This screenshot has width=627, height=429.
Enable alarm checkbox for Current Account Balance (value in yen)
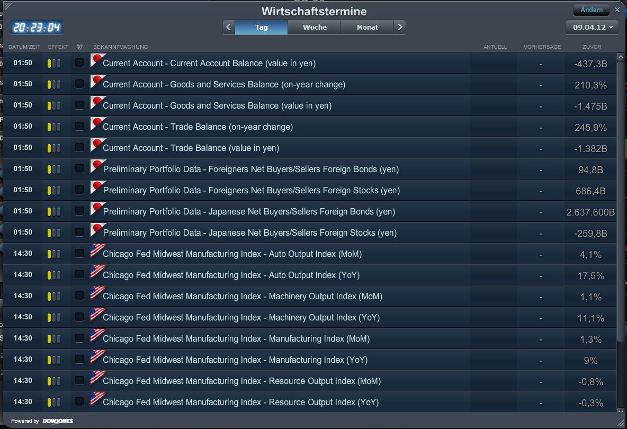(x=79, y=63)
